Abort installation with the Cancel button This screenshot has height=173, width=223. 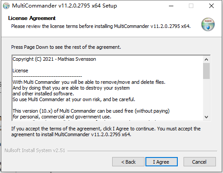pyautogui.click(x=200, y=162)
